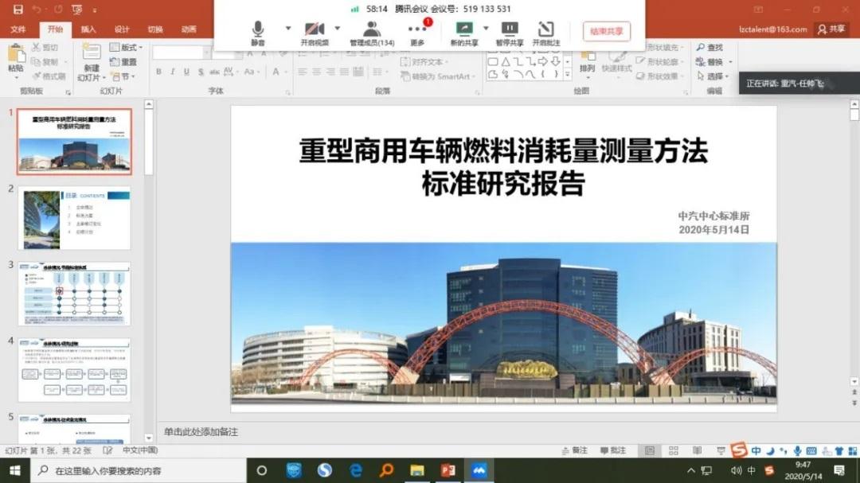Mute the microphone in Tencent Meeting
This screenshot has height=483, width=860.
(x=257, y=32)
